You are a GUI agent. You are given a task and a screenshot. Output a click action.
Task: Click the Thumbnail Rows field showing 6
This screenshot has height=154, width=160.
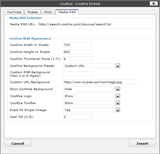click(x=78, y=59)
